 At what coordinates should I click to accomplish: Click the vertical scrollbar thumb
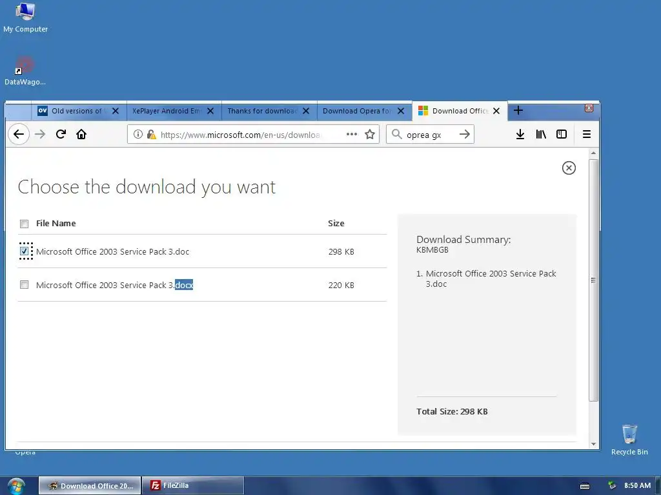tap(594, 280)
